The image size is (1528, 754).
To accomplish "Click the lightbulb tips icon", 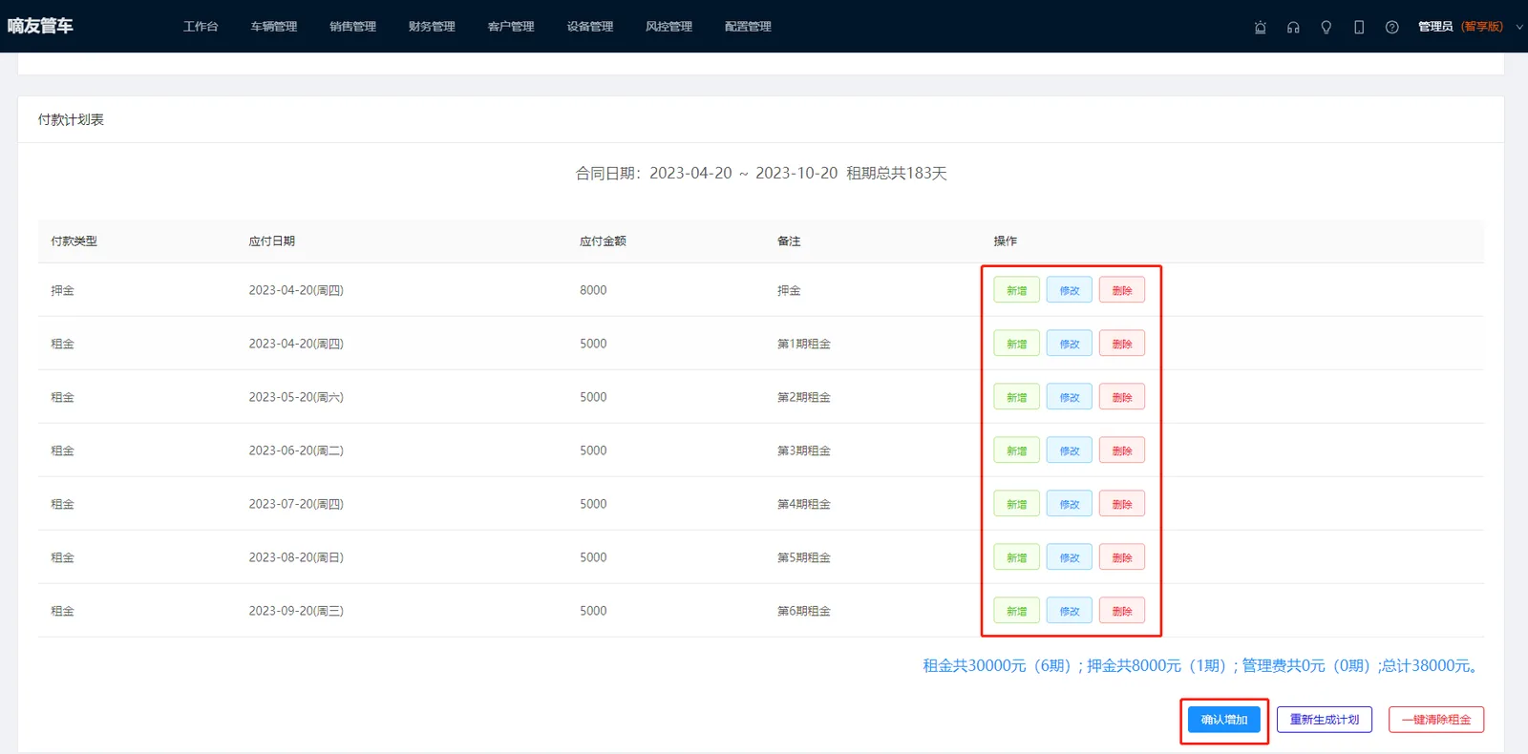I will 1326,27.
